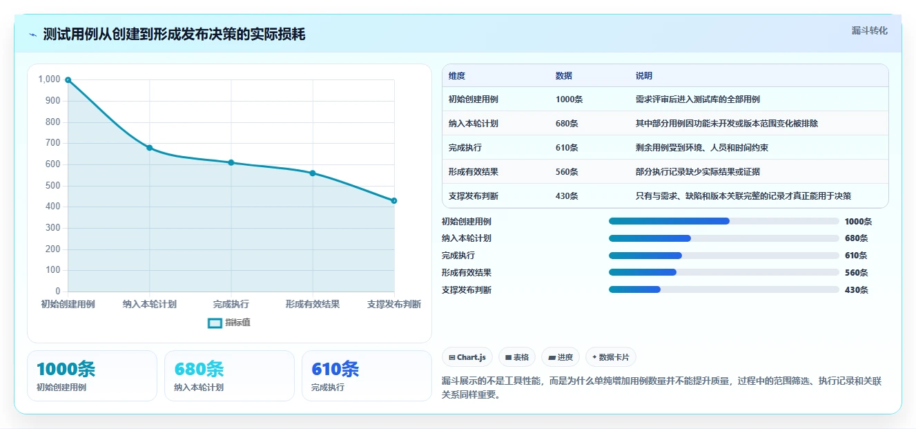The image size is (916, 429).
Task: Toggle the 指标值 legend item under the chart
Action: [x=229, y=323]
